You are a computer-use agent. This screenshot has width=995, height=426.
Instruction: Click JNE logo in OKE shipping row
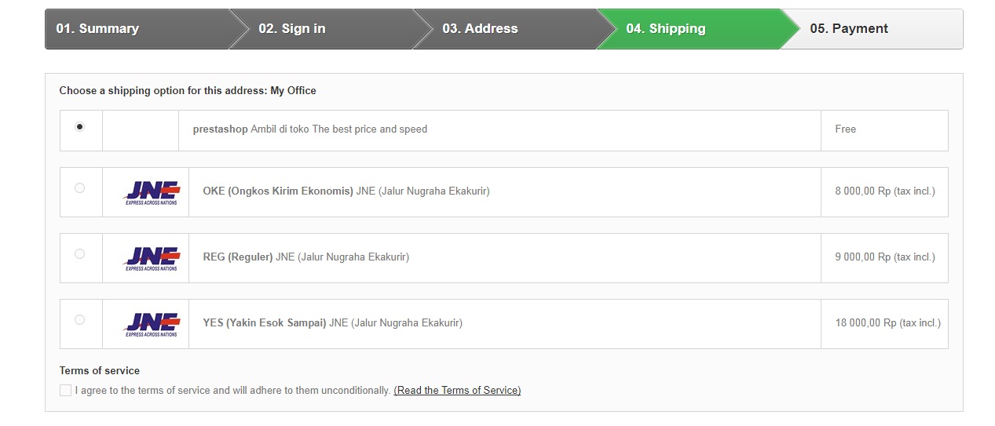tap(152, 192)
